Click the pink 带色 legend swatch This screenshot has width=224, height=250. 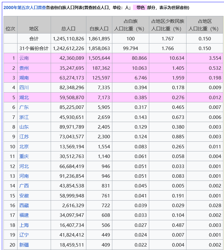coord(140,8)
